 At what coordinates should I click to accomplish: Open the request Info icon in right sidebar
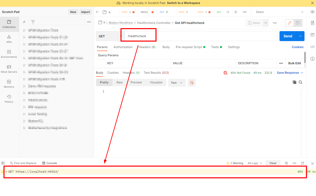tap(312, 59)
